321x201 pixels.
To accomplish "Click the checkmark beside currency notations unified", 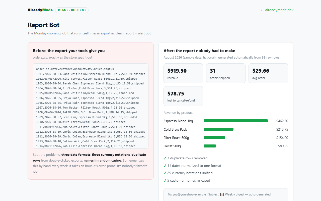I will tap(165, 173).
